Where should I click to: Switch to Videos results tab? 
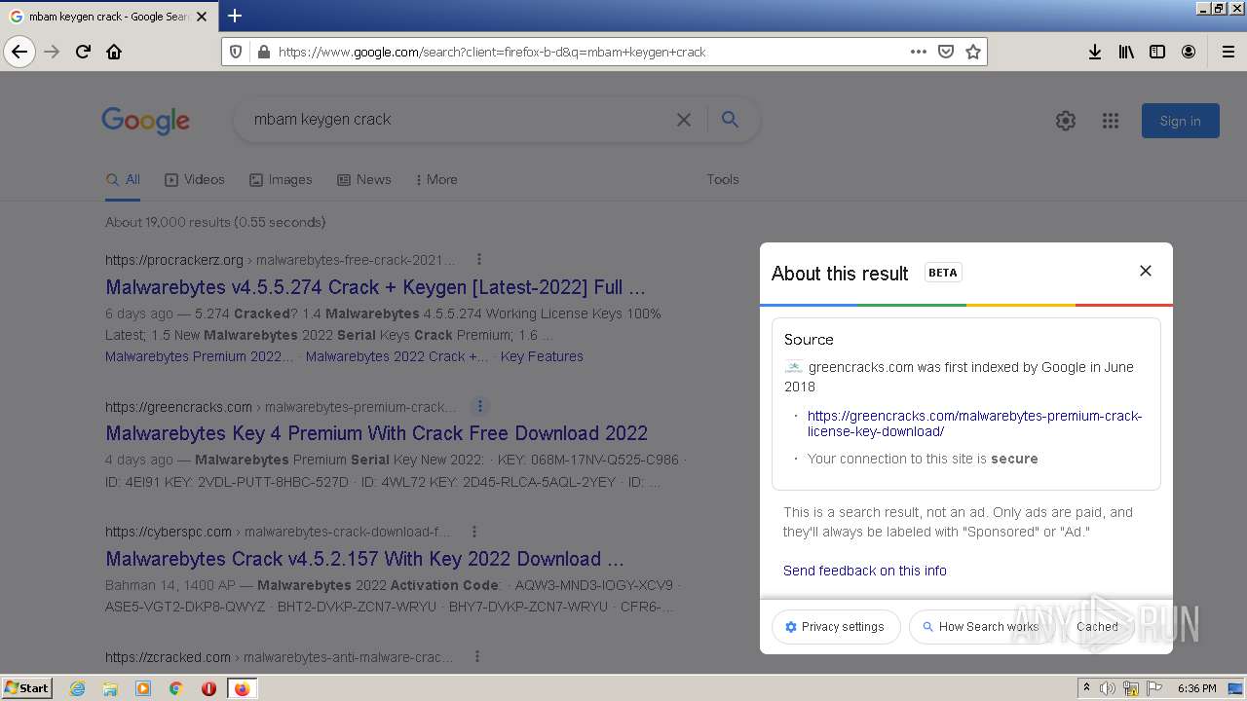(x=195, y=180)
